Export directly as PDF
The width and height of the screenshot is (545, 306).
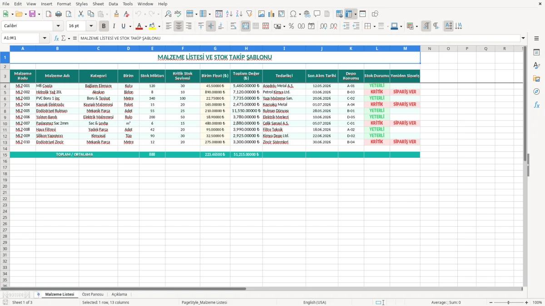click(49, 14)
